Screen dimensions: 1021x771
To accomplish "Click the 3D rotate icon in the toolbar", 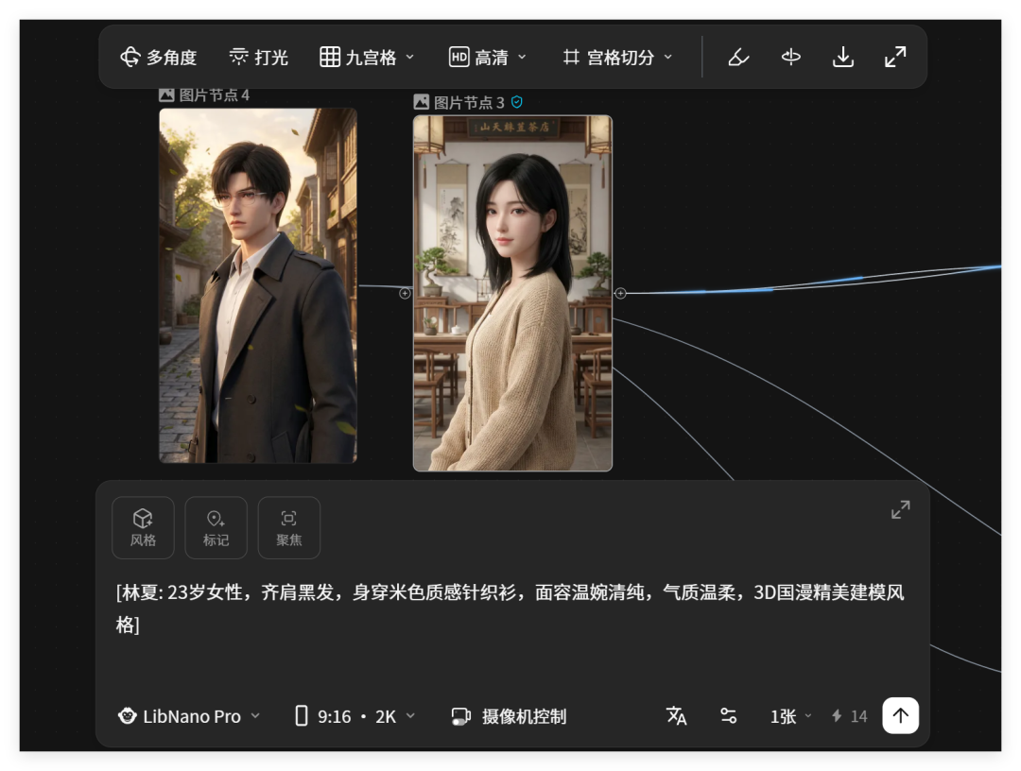I will pos(790,57).
